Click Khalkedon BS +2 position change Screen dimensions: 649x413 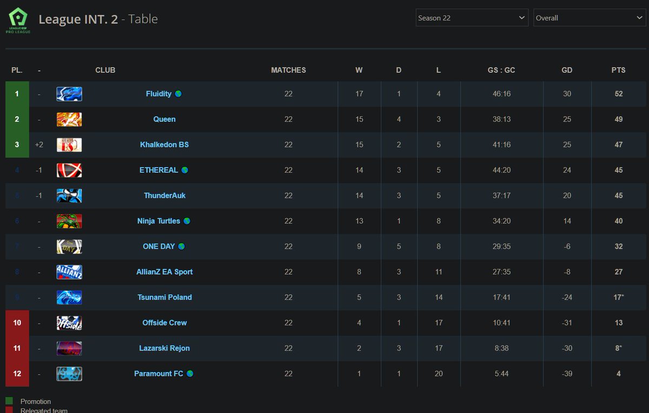tap(39, 145)
